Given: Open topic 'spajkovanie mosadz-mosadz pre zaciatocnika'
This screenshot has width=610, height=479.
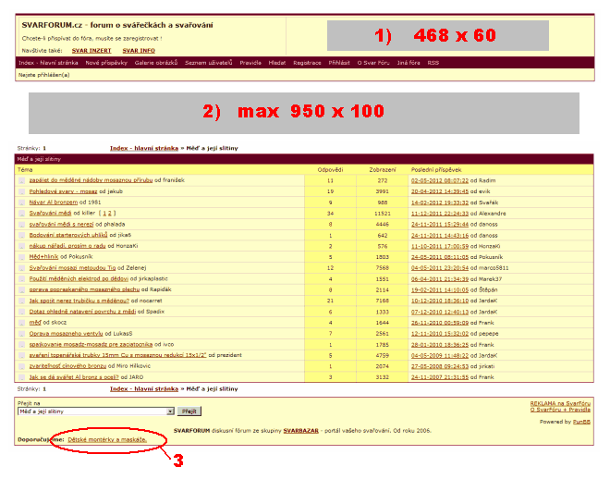Looking at the screenshot, I should pyautogui.click(x=91, y=344).
